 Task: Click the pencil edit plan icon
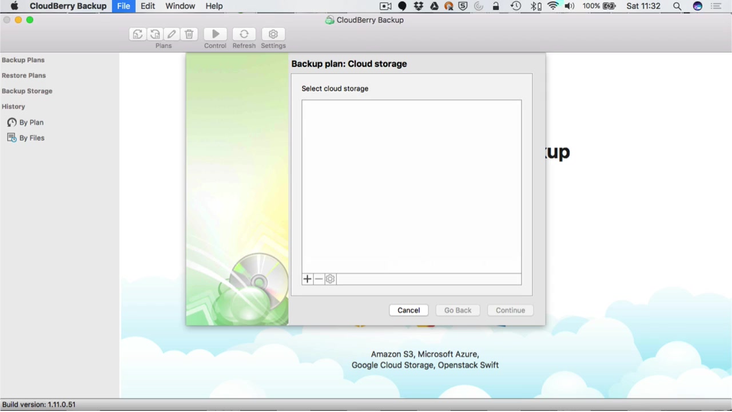tap(172, 34)
